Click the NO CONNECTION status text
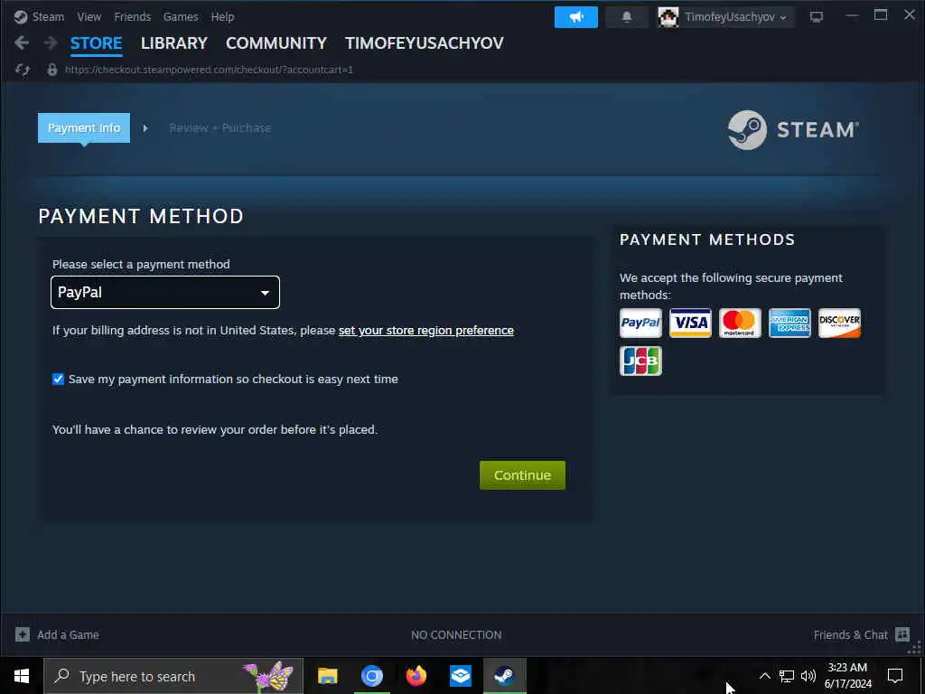Viewport: 925px width, 694px height. (x=456, y=635)
